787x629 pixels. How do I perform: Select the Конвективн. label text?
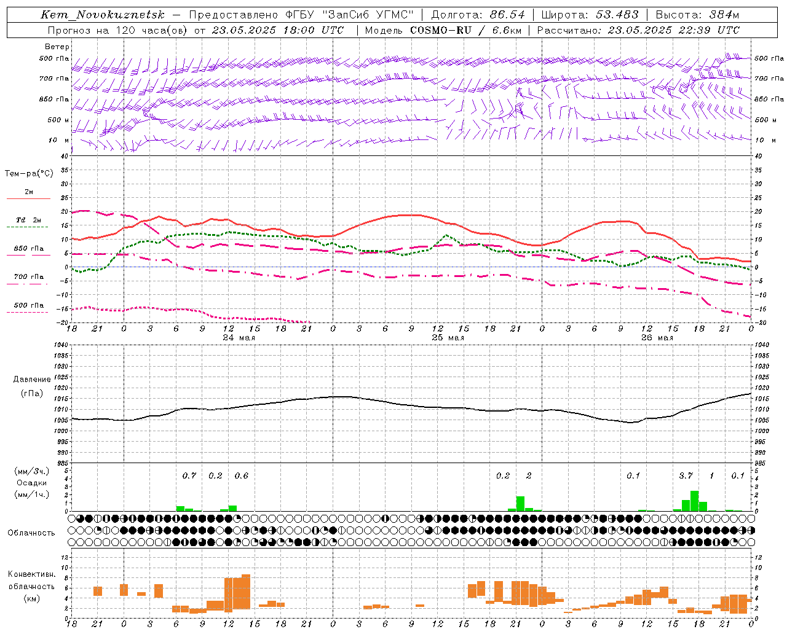(x=31, y=574)
